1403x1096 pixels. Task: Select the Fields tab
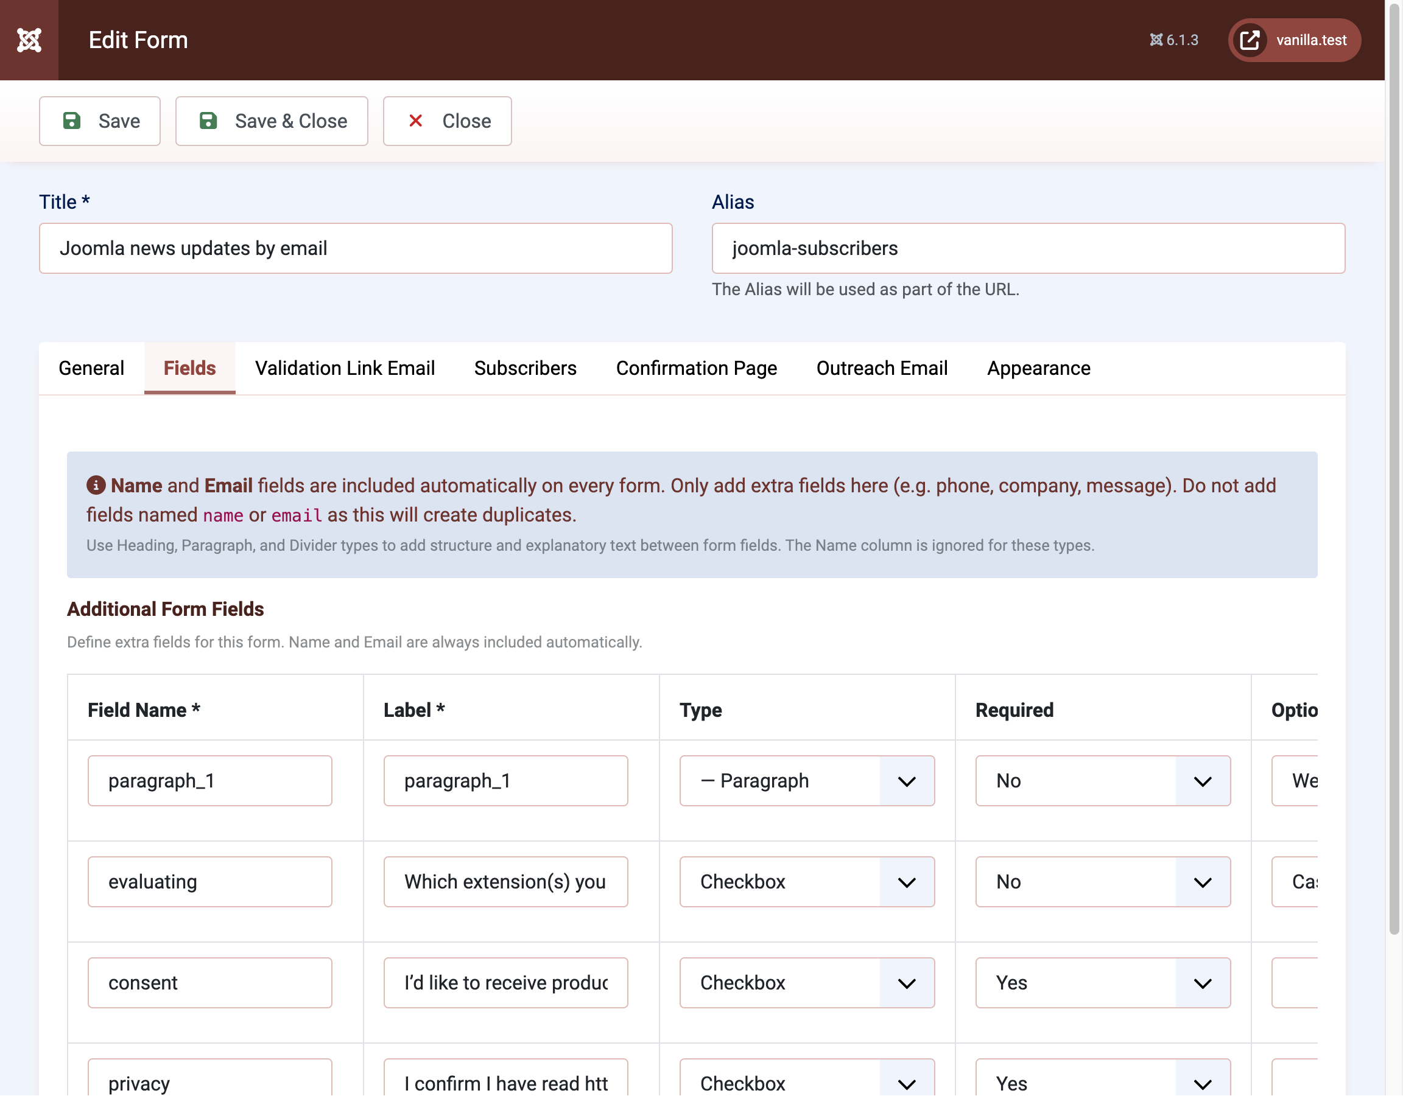point(189,368)
